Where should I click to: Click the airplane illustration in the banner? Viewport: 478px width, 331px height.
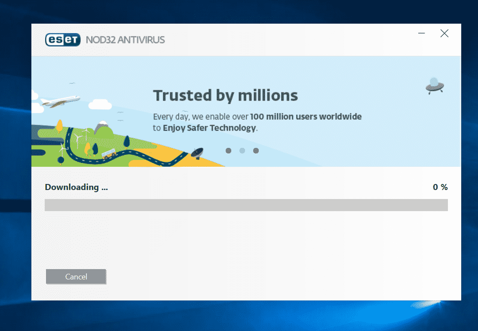60,101
